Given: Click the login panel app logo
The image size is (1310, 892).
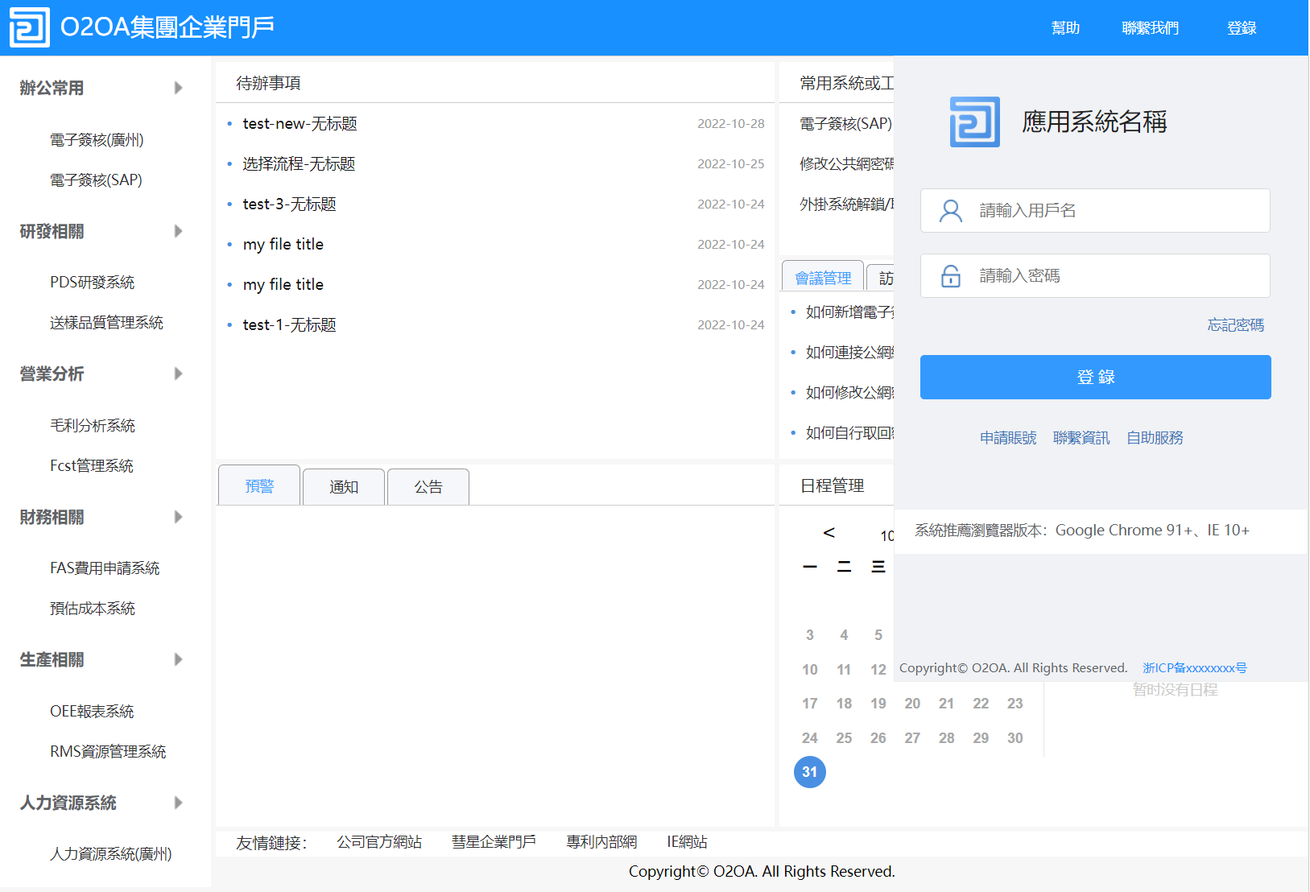Looking at the screenshot, I should [x=974, y=122].
